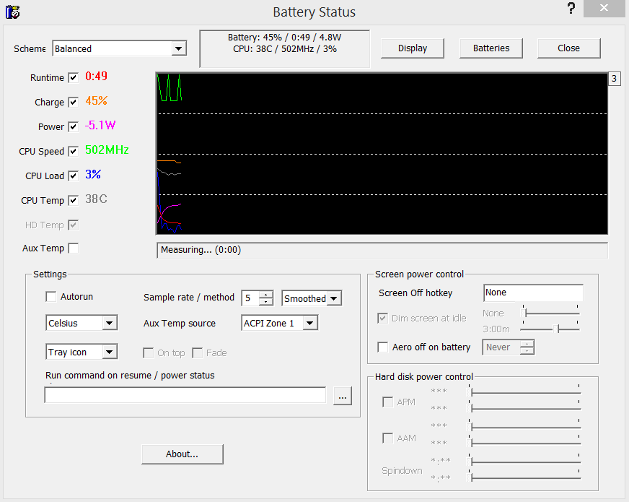Screen dimensions: 629x502
Task: Click the question mark help icon
Action: point(571,9)
